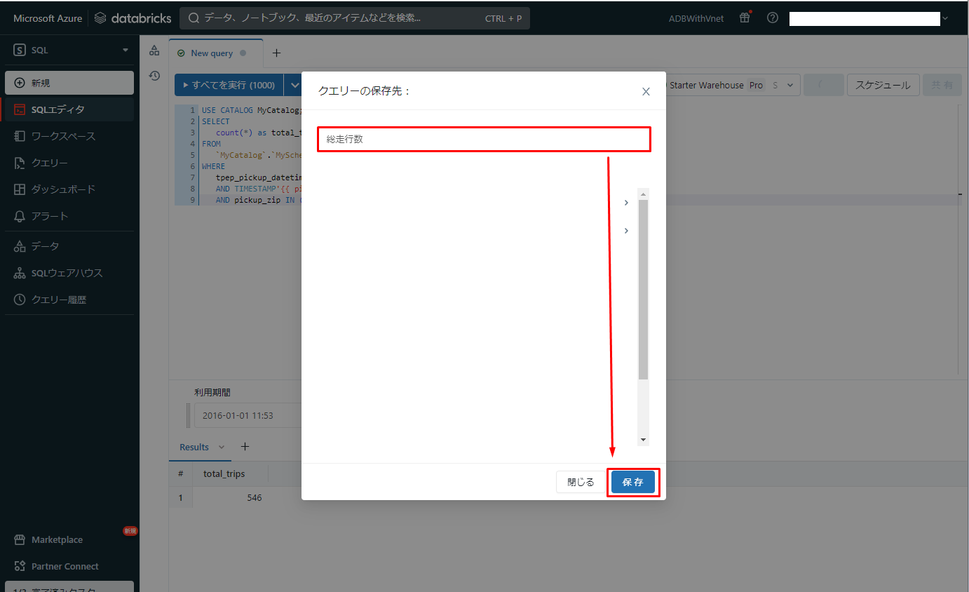Open クエリー in the sidebar
The width and height of the screenshot is (969, 592).
pyautogui.click(x=69, y=163)
